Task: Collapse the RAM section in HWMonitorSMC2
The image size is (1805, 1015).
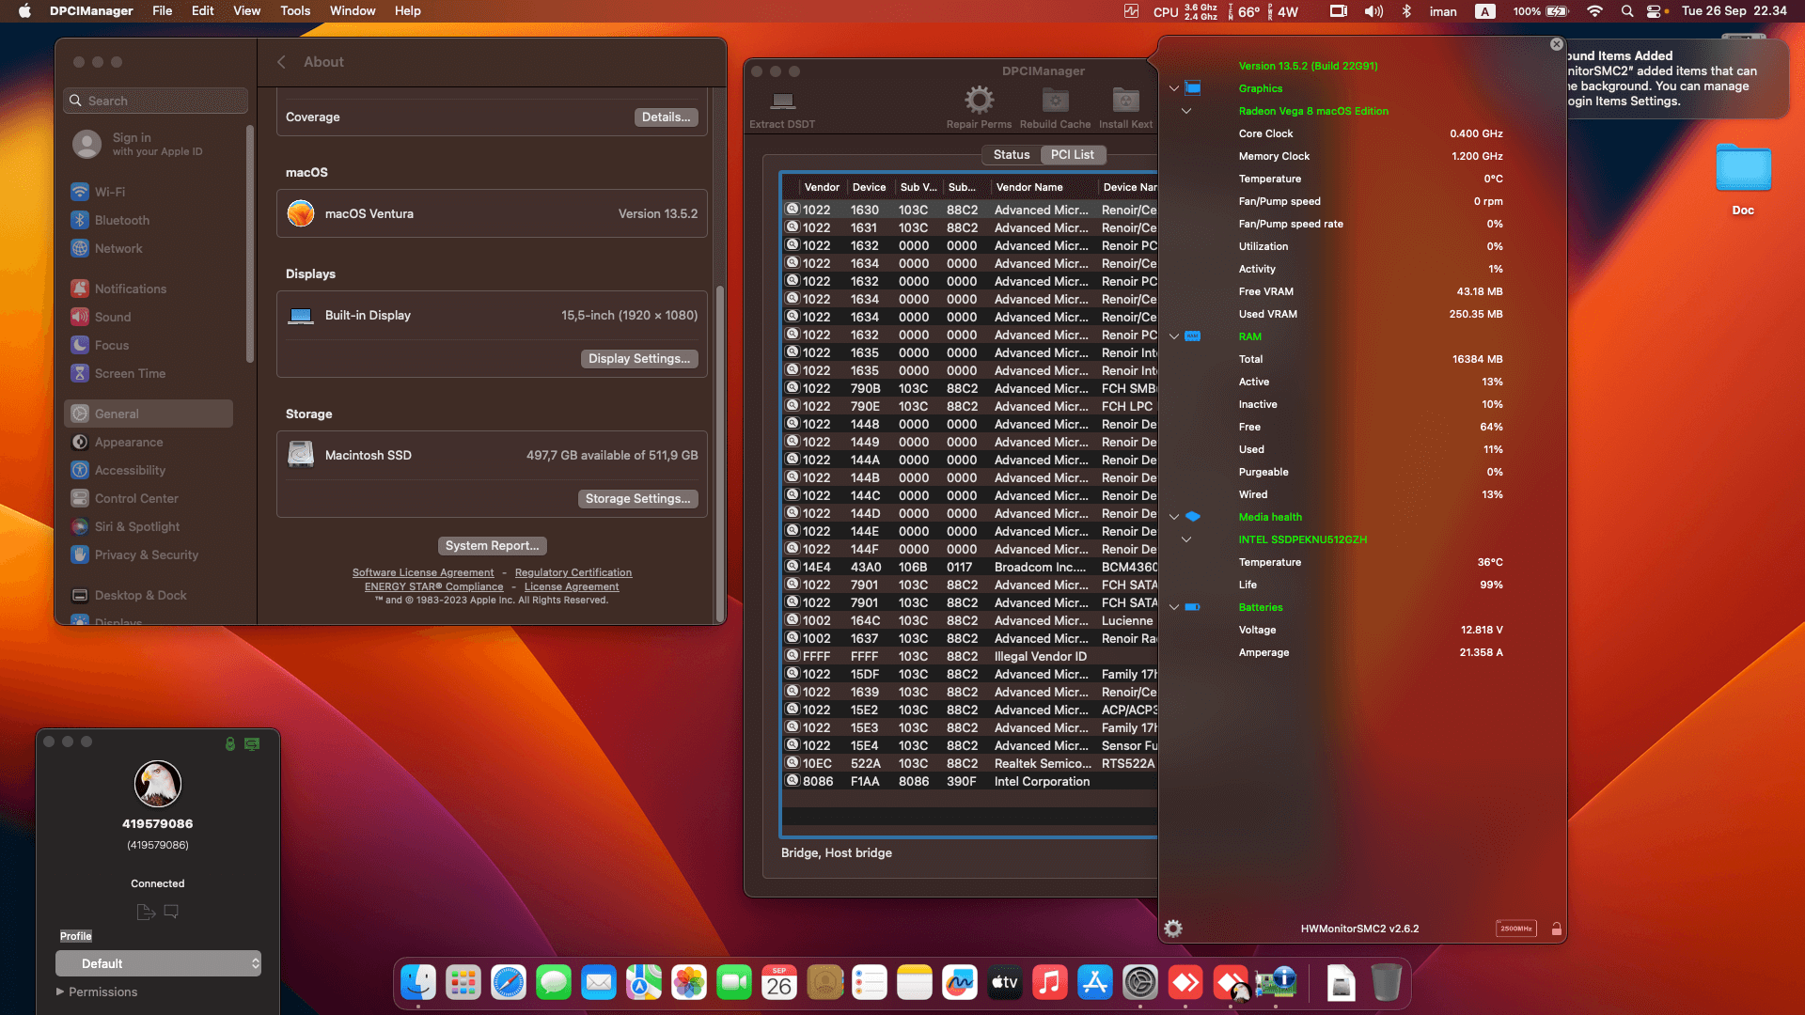Action: pos(1173,336)
